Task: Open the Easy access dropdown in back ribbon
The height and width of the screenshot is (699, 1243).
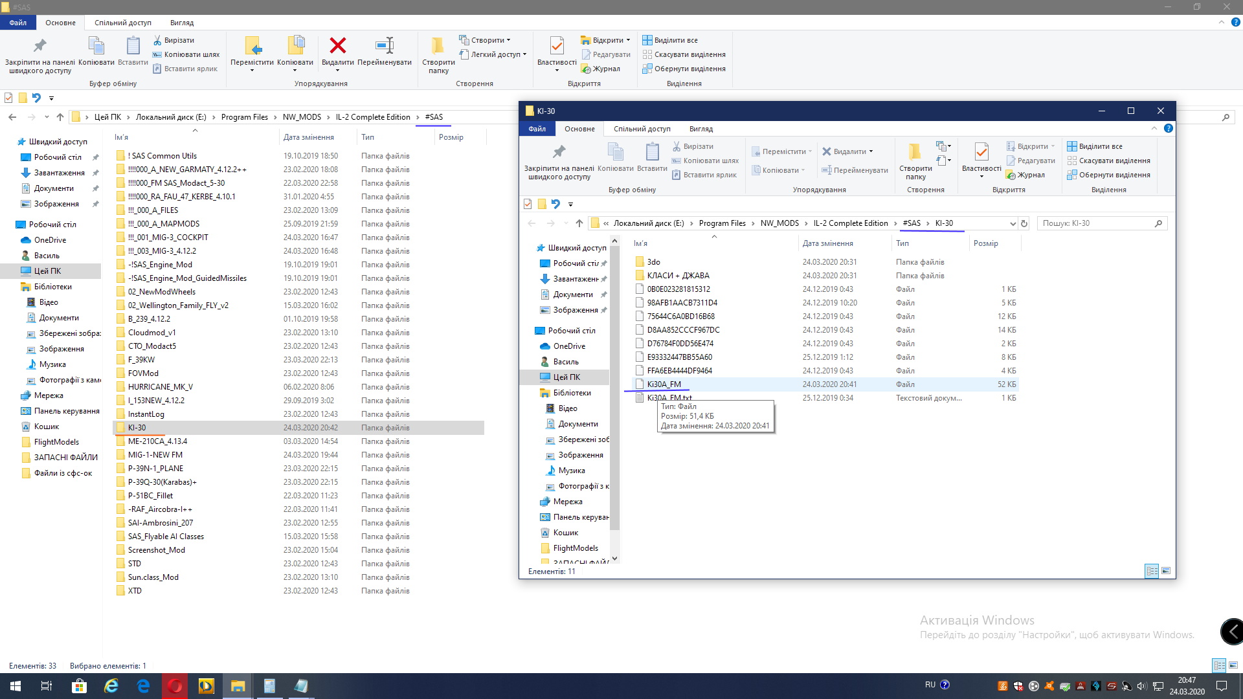Action: tap(496, 54)
